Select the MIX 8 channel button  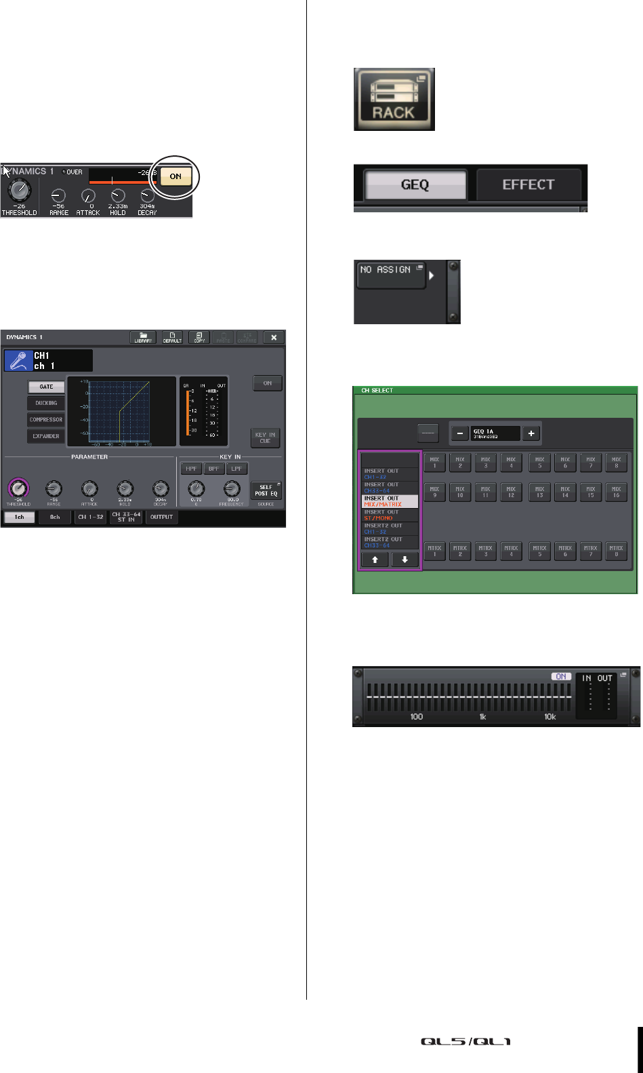616,463
